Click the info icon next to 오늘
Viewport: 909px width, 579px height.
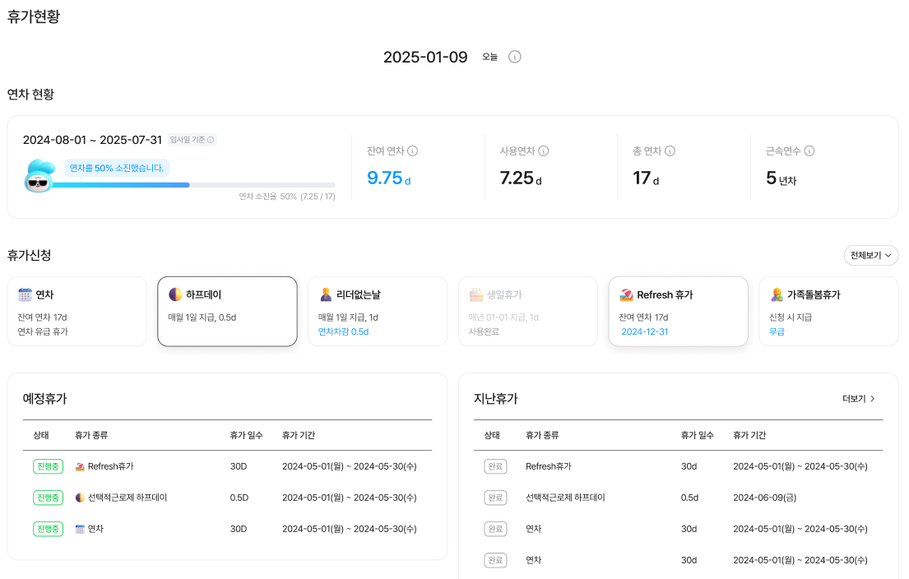(x=515, y=57)
